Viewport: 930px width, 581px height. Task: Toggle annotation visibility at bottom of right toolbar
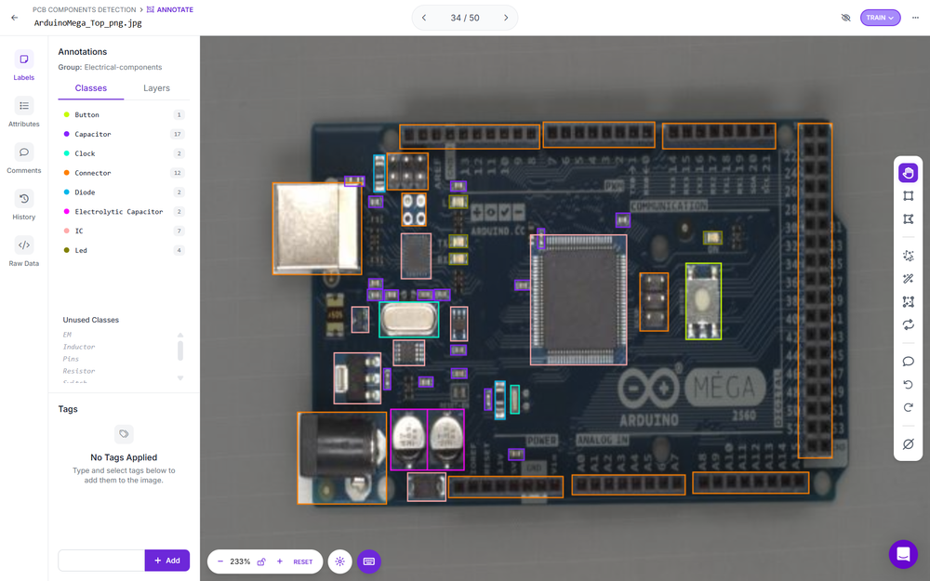908,443
